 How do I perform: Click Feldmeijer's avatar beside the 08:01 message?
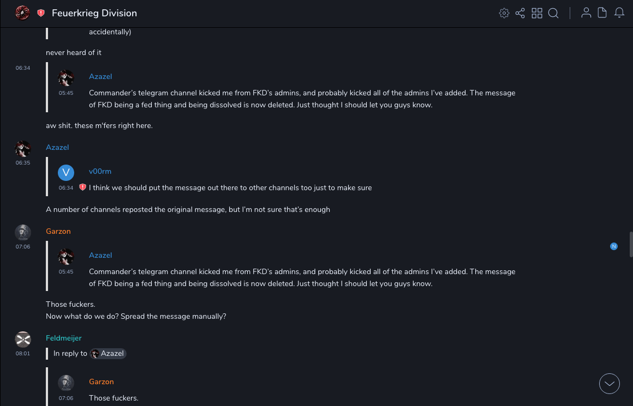point(23,339)
